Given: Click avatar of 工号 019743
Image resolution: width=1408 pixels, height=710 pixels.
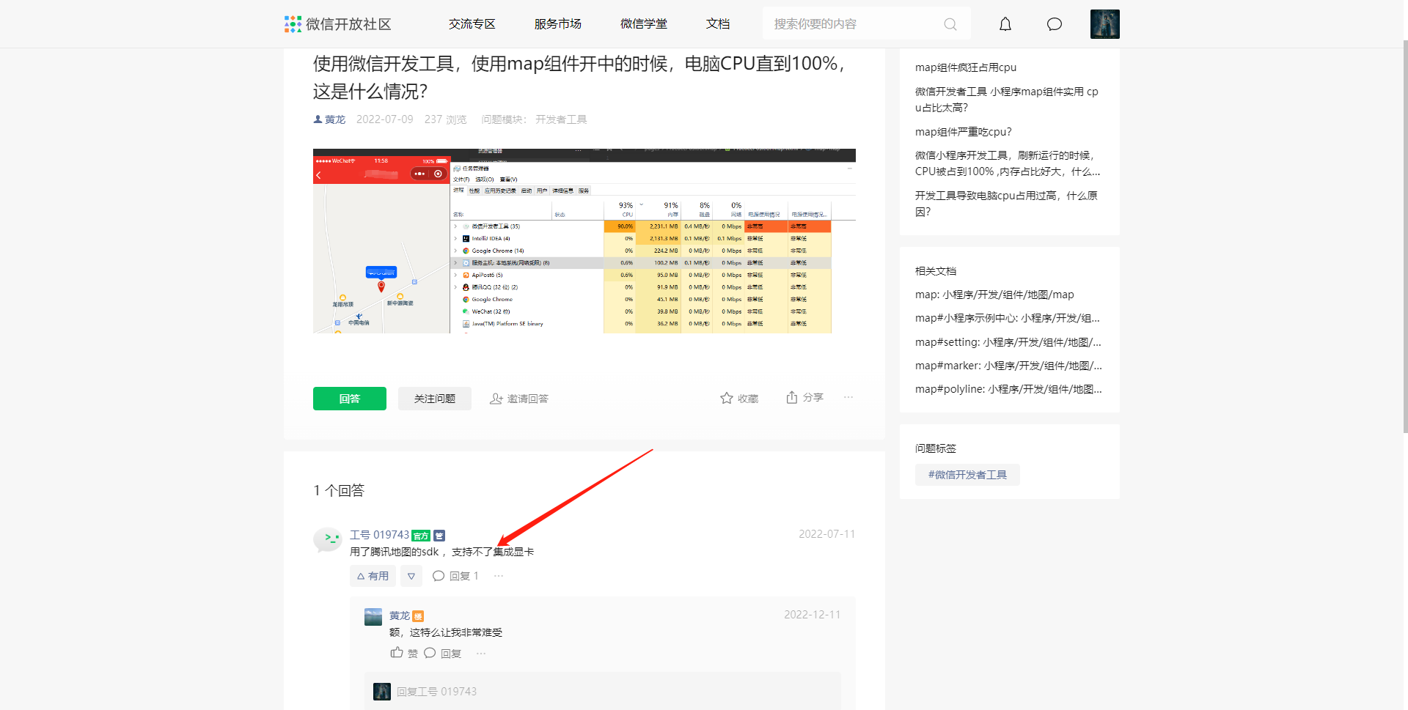Looking at the screenshot, I should (327, 539).
